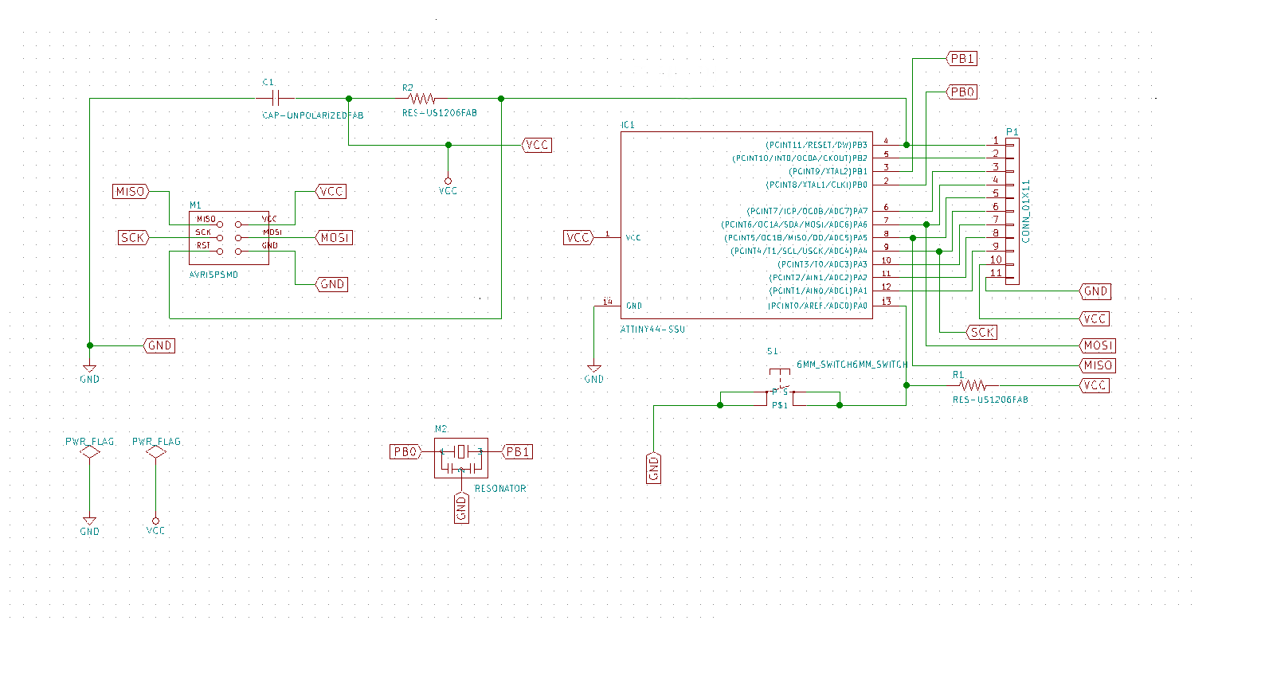Click the (PCINT3/T0/ADC3)PA3 pin name
The height and width of the screenshot is (675, 1265).
[823, 264]
